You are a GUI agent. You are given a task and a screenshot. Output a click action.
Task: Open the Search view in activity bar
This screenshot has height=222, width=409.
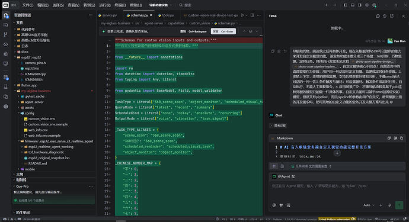click(6, 25)
